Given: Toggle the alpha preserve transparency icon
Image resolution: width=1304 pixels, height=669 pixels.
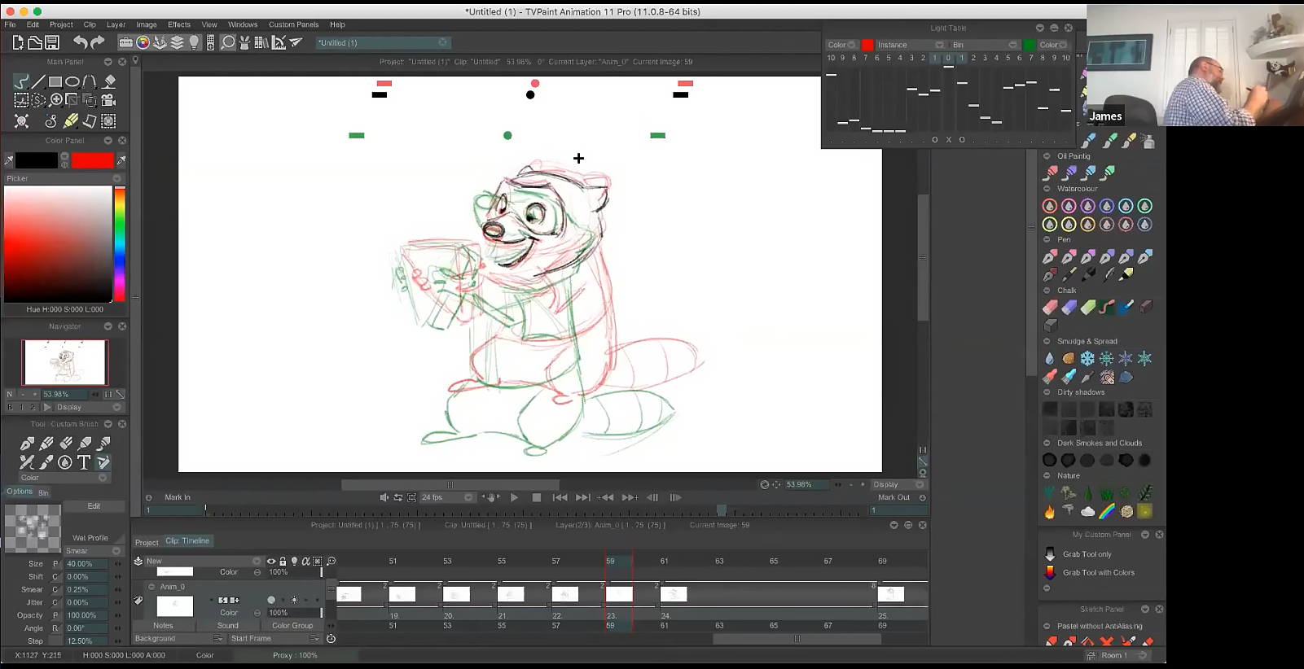Looking at the screenshot, I should 305,561.
